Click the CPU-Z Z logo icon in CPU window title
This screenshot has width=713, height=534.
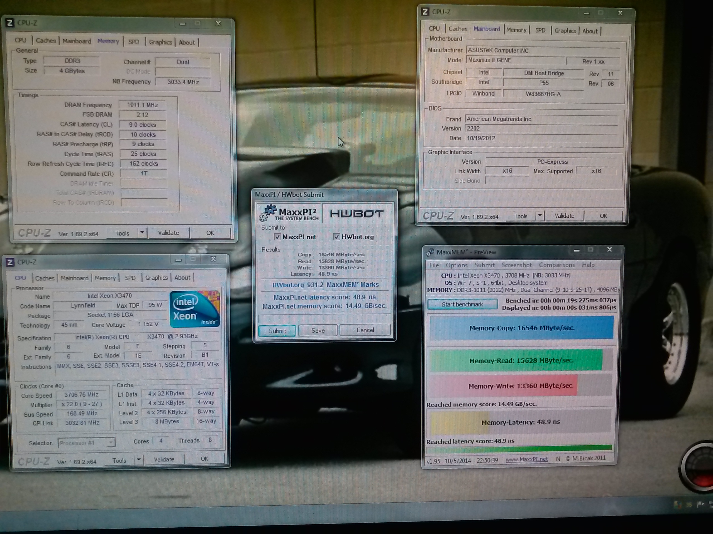click(x=10, y=262)
